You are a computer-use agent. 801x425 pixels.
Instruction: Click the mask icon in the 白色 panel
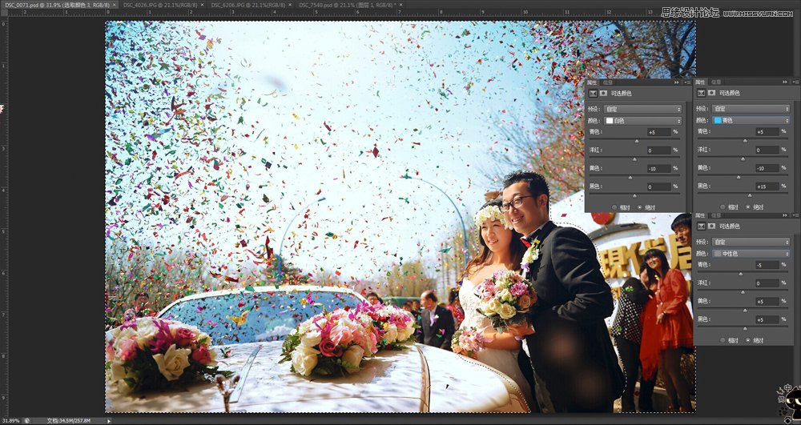pyautogui.click(x=603, y=94)
